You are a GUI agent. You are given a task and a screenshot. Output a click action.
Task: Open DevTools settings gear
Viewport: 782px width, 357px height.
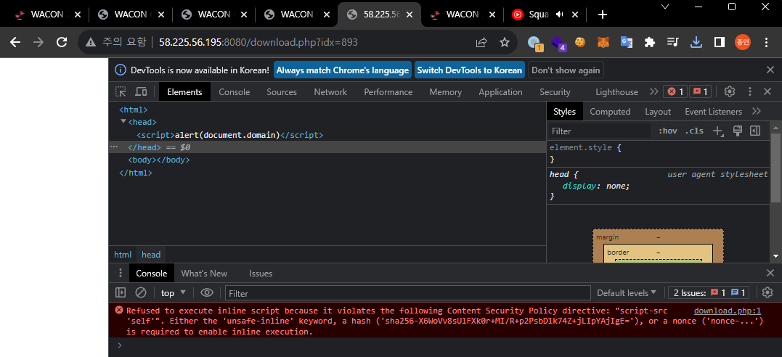pos(730,91)
